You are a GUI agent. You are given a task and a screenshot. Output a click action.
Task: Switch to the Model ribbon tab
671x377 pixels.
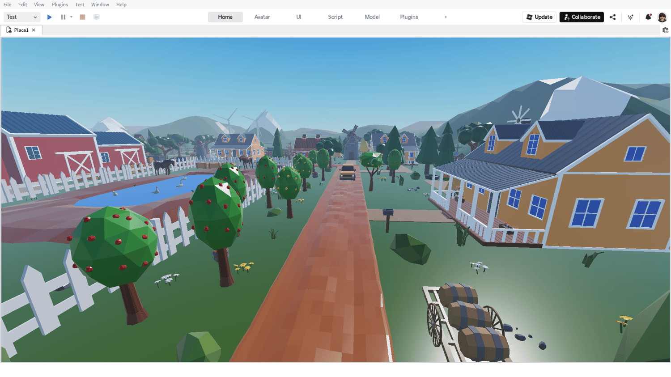point(372,17)
